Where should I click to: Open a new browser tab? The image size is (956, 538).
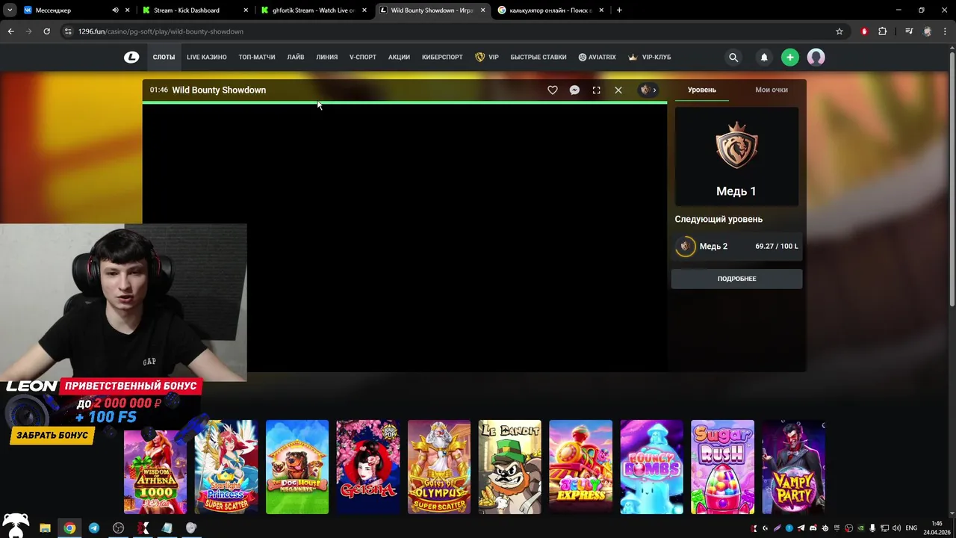[x=619, y=10]
